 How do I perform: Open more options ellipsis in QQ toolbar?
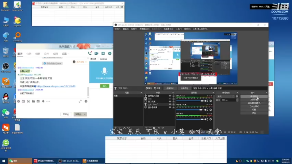(48, 101)
